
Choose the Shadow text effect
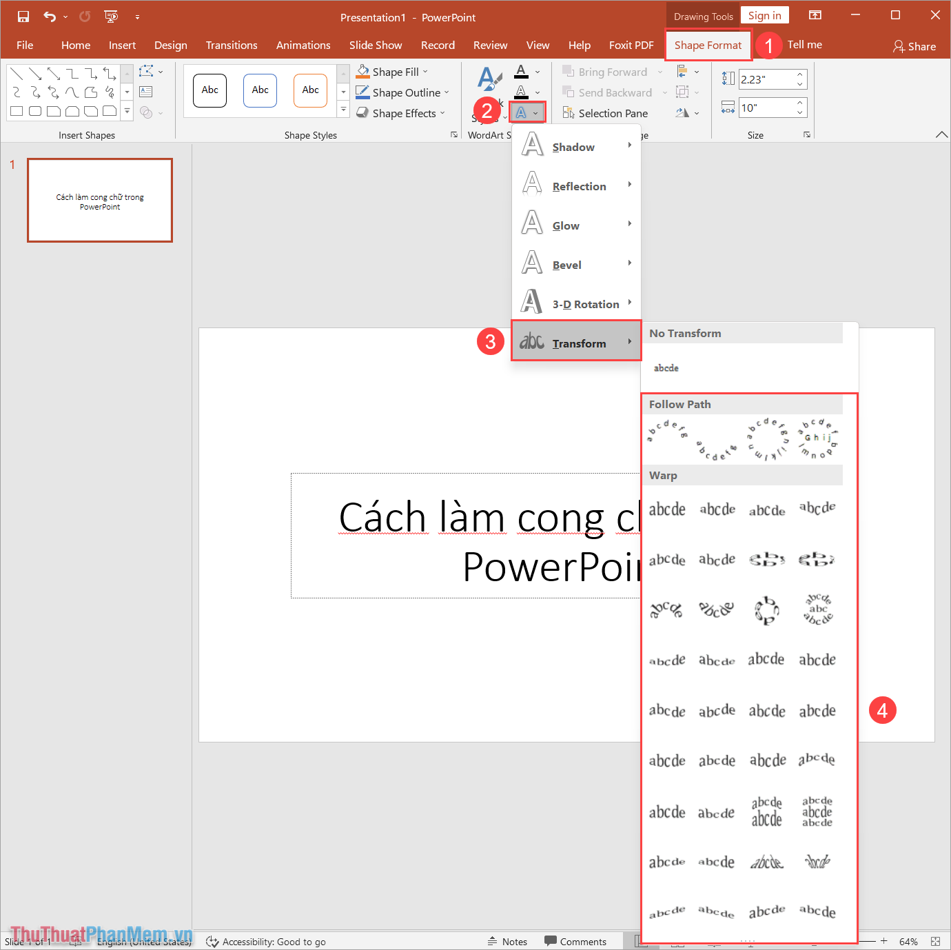pos(573,146)
